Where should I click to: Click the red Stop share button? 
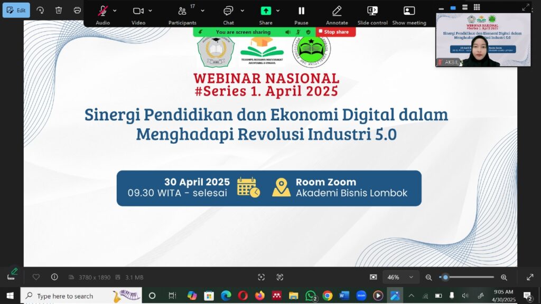point(335,32)
